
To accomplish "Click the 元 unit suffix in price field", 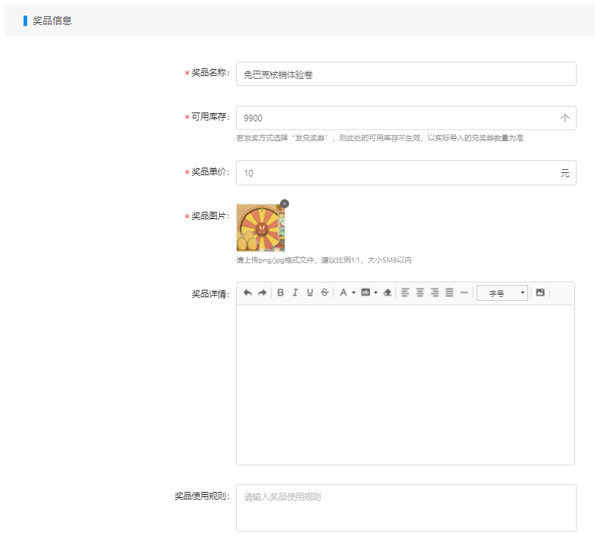I will click(x=565, y=174).
